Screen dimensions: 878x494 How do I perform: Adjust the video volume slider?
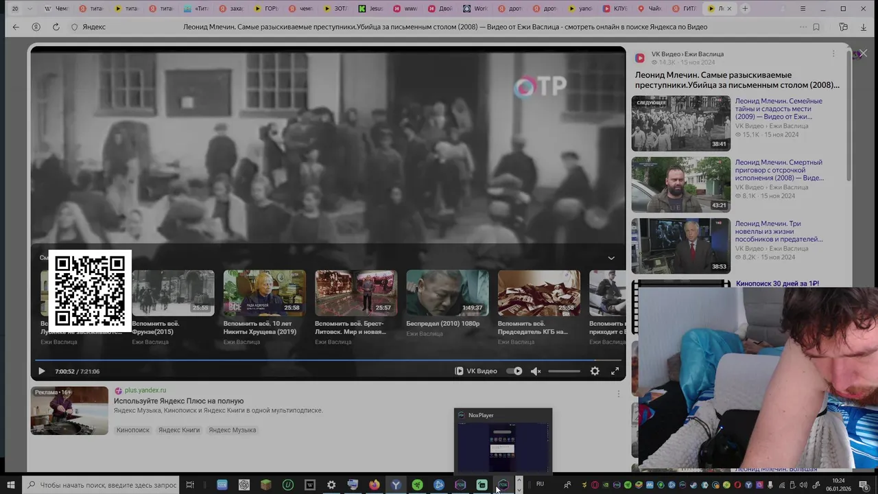pos(564,371)
